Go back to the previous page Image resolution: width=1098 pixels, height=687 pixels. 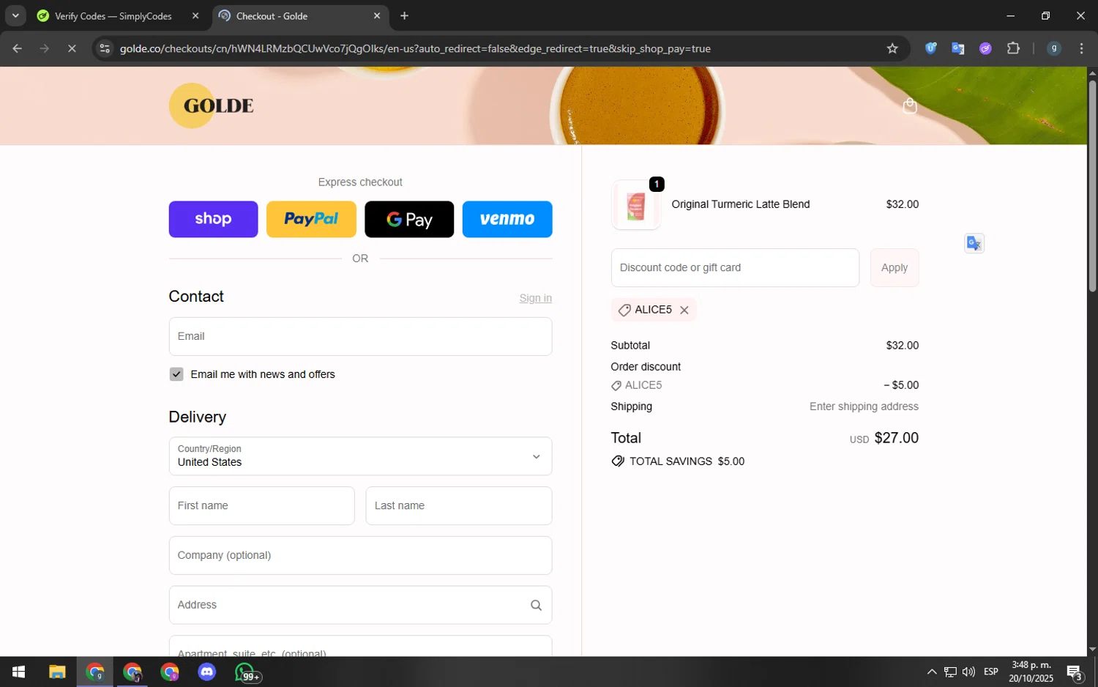[17, 48]
